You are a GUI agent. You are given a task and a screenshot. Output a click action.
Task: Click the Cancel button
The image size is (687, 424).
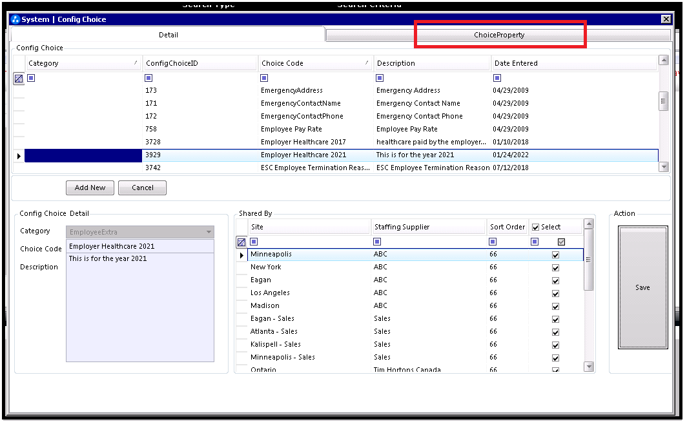[143, 188]
